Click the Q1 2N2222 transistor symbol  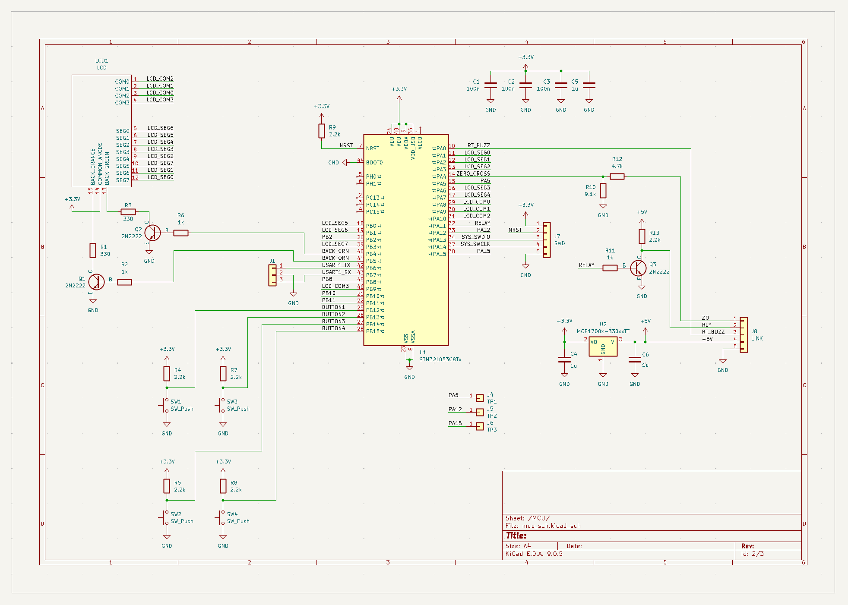click(x=96, y=282)
